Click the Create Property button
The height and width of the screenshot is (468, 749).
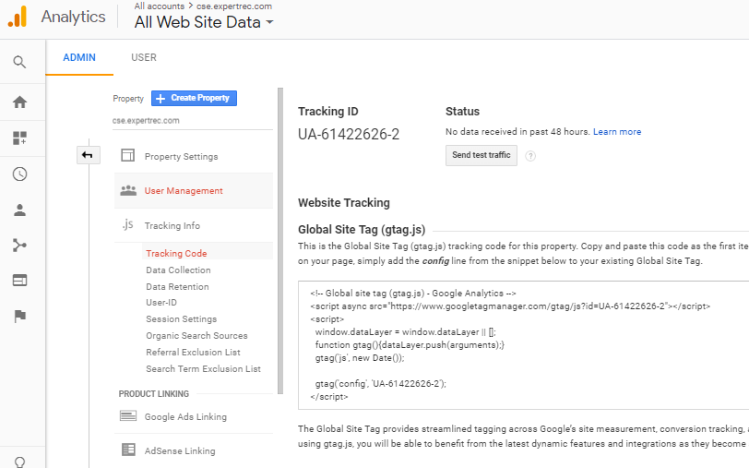click(x=194, y=98)
